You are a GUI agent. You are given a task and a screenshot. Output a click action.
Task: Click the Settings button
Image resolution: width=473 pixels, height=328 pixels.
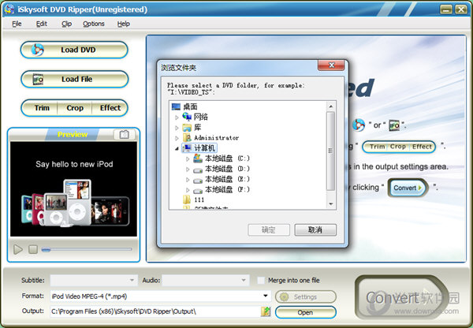pyautogui.click(x=306, y=296)
